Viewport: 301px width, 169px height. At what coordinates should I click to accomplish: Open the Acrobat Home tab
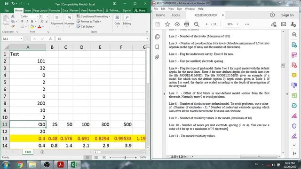160,15
